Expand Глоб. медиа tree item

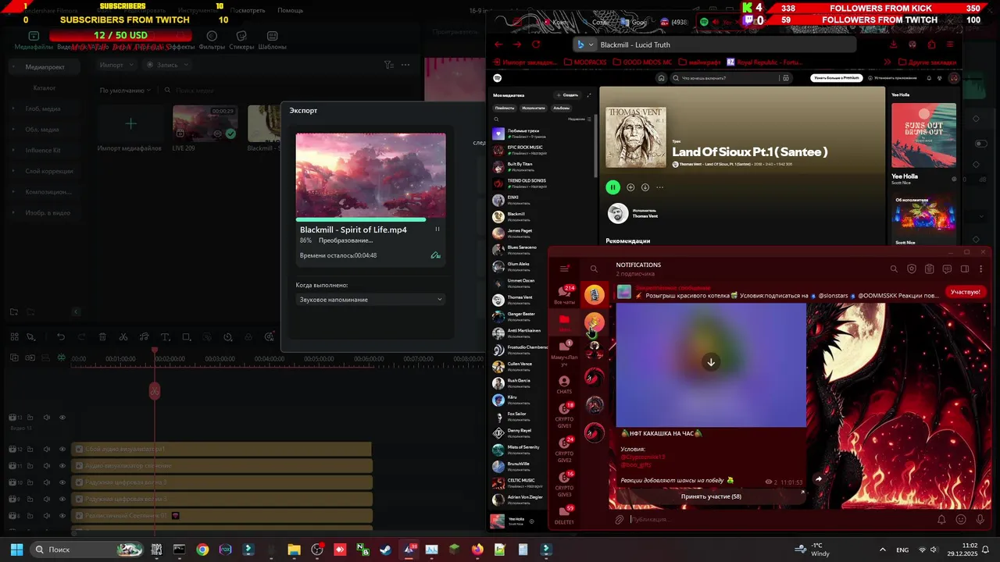tap(13, 108)
